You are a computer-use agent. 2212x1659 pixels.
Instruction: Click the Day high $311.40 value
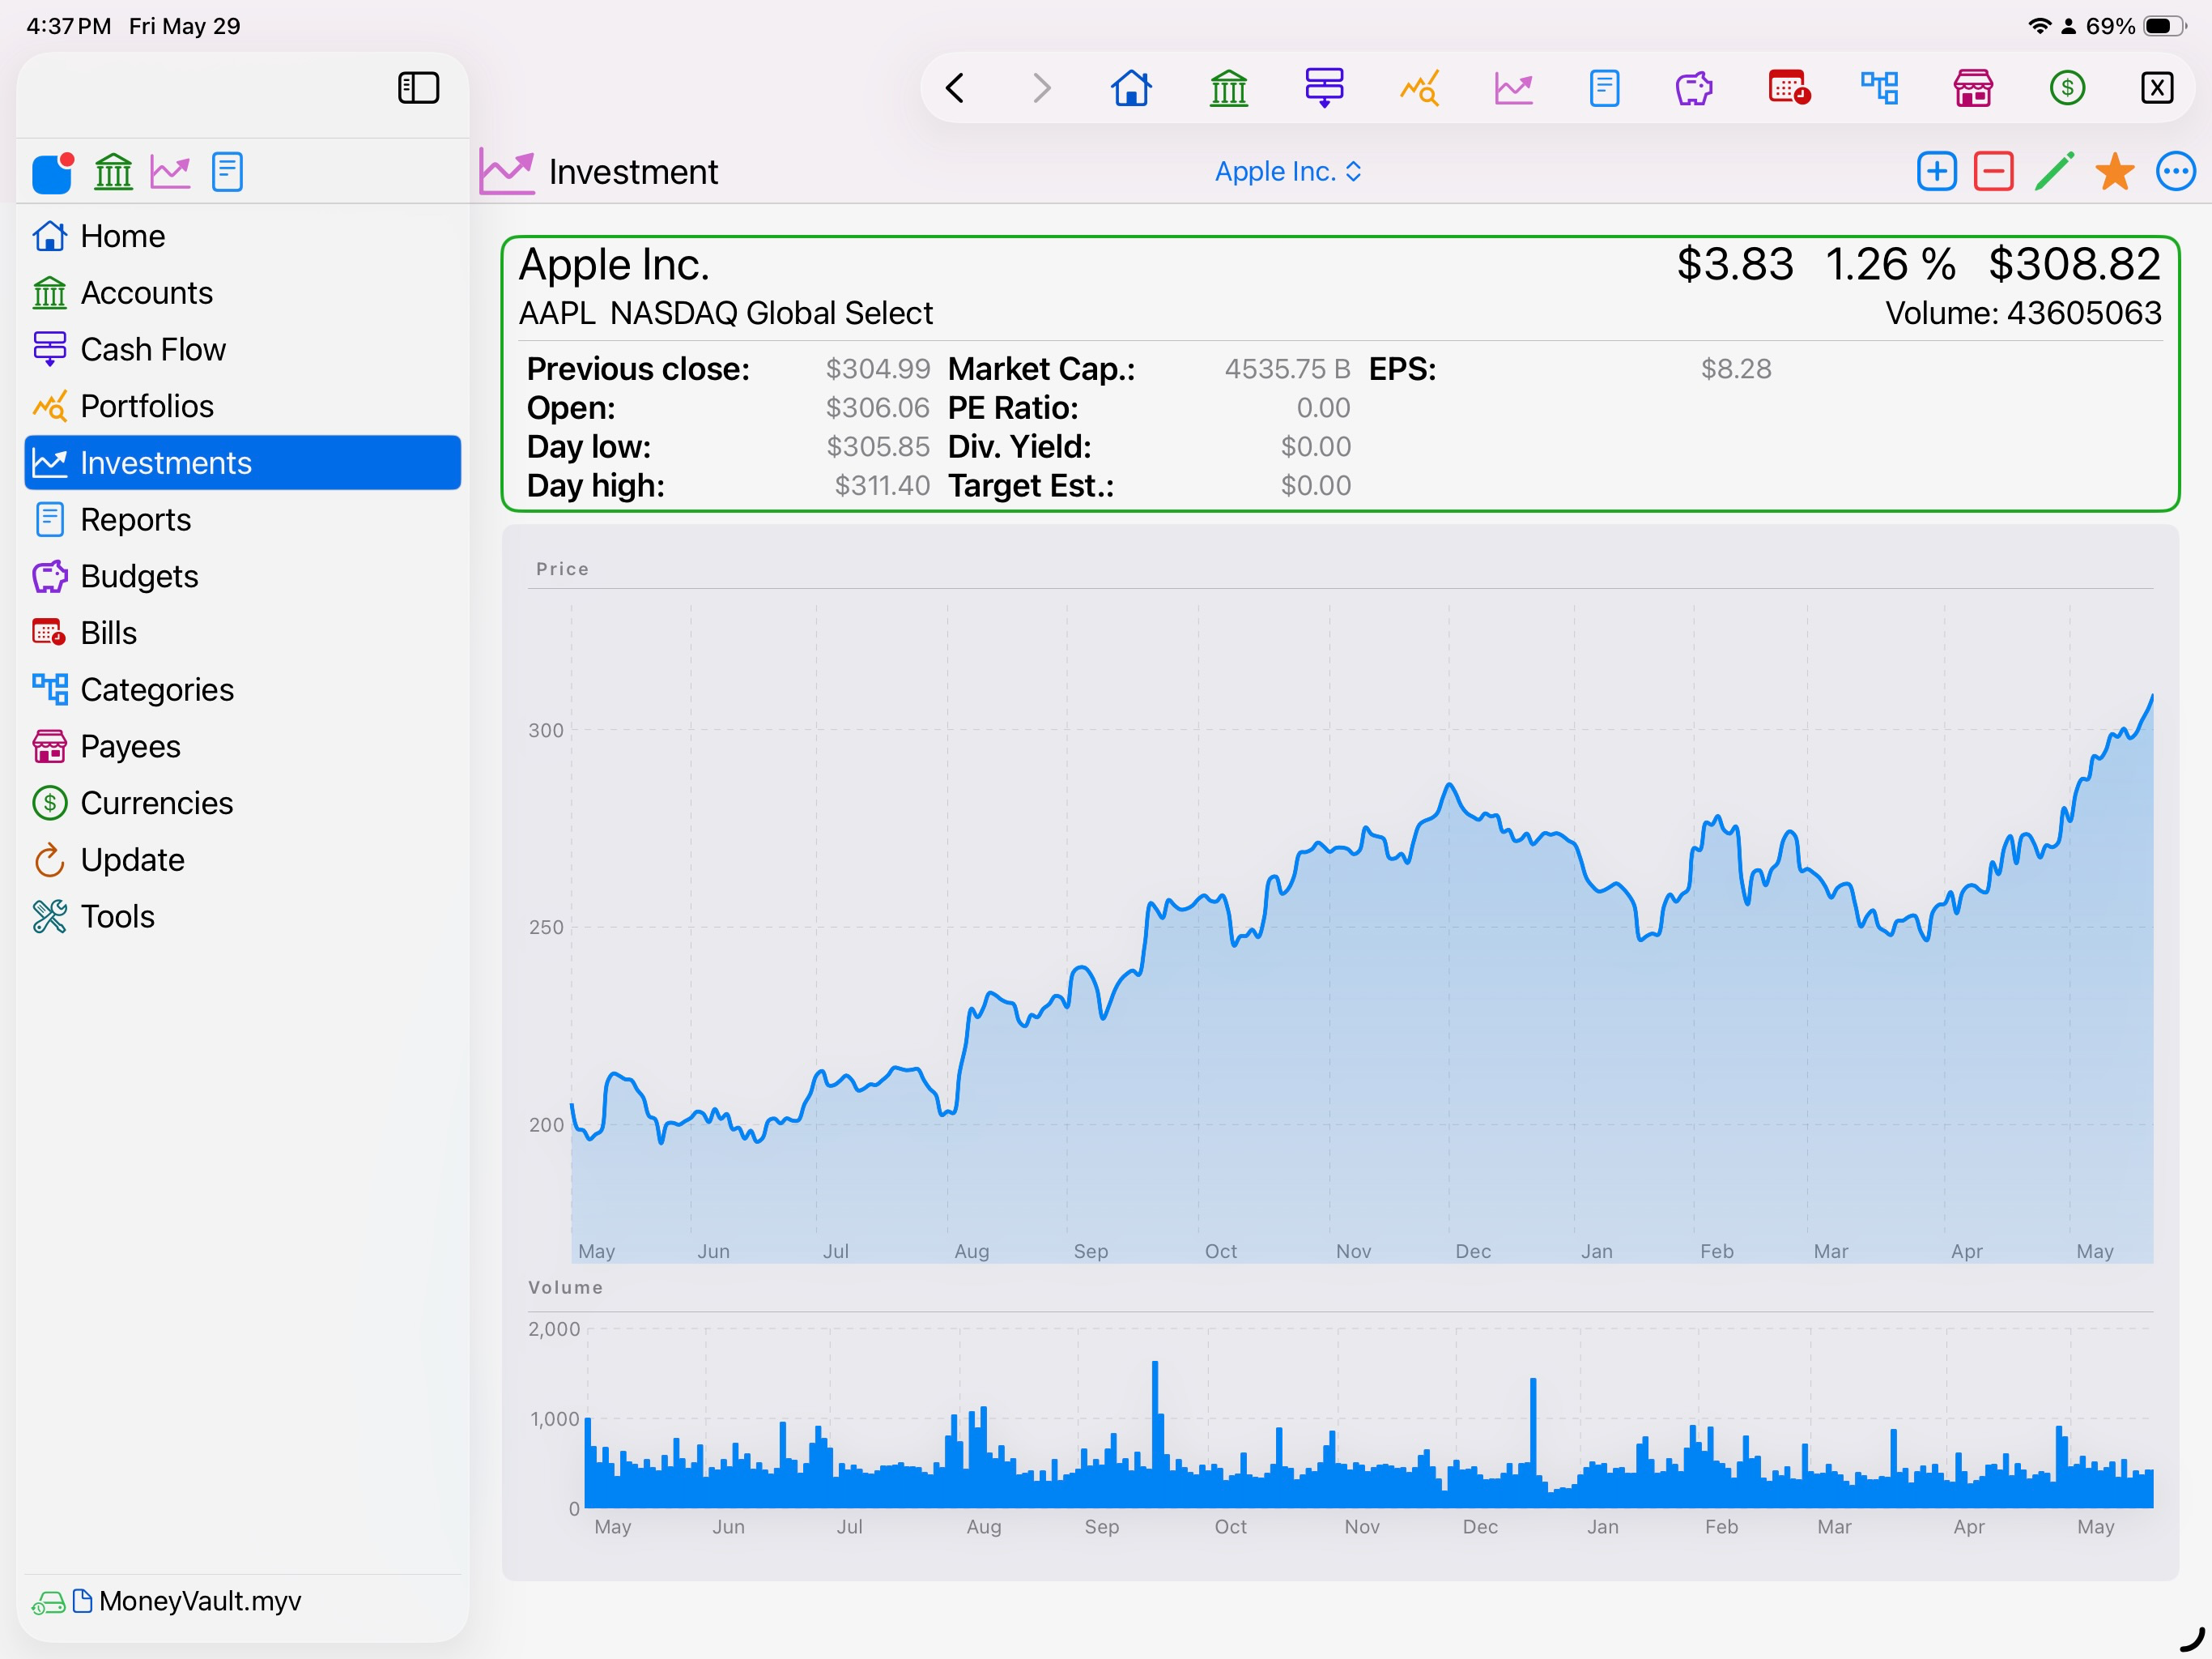[882, 486]
